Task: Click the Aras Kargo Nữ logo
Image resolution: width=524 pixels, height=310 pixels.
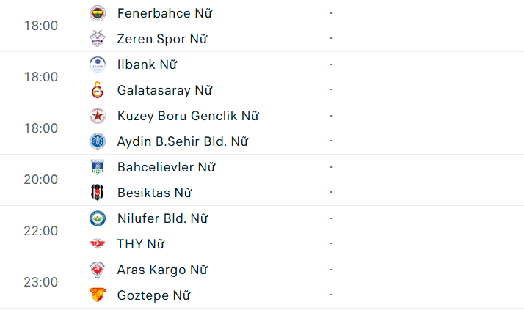Action: (98, 270)
